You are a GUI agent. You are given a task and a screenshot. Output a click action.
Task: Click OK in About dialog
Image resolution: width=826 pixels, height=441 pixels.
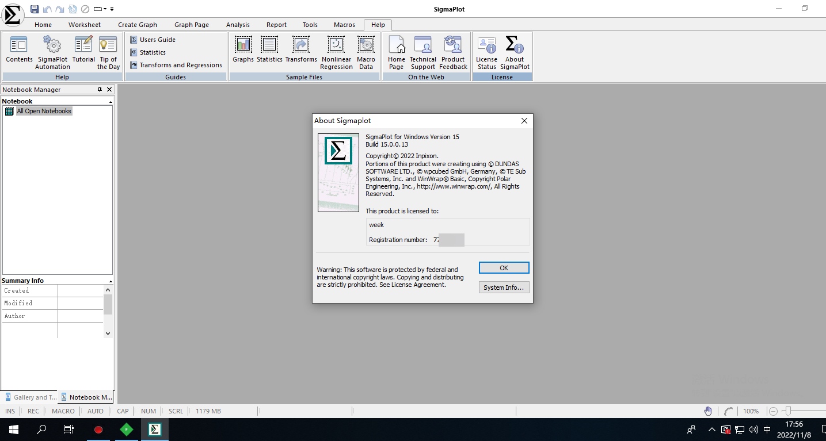pyautogui.click(x=504, y=268)
